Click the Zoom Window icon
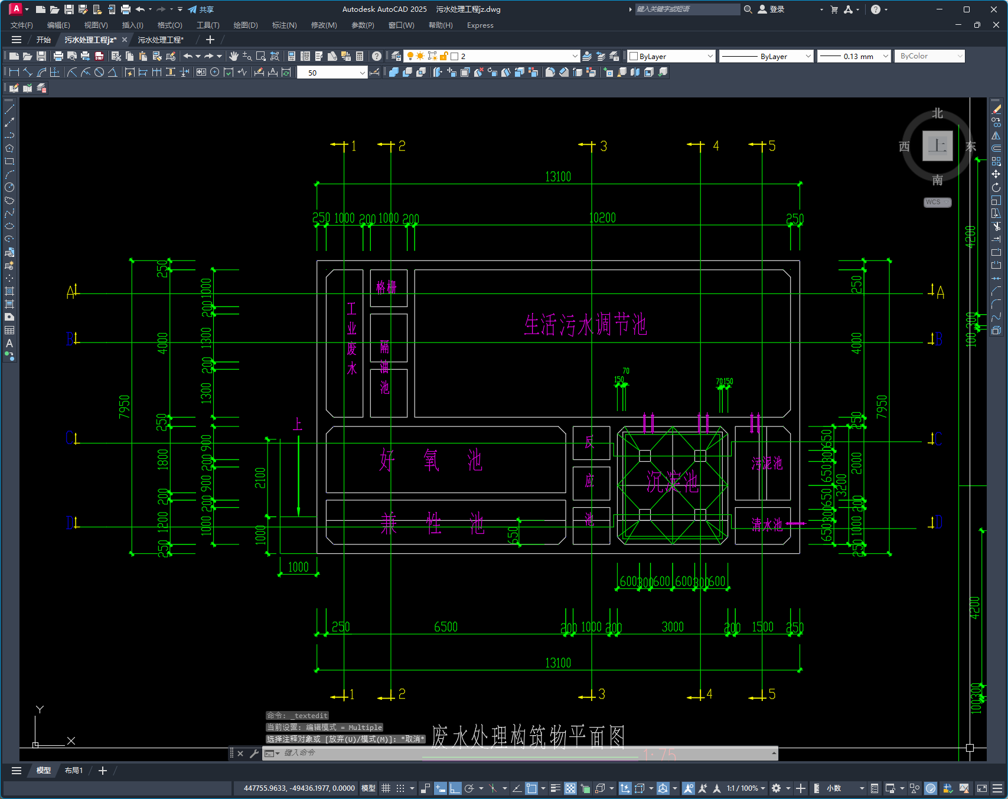Image resolution: width=1008 pixels, height=799 pixels. pyautogui.click(x=261, y=56)
